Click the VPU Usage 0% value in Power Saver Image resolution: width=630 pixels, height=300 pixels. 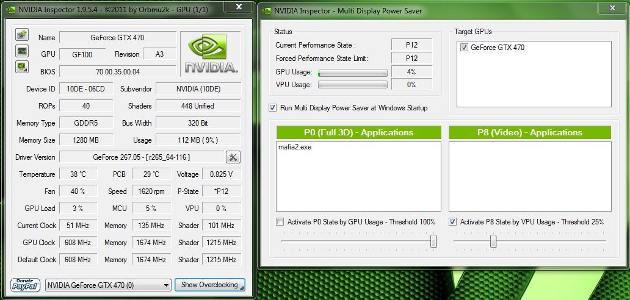(412, 85)
